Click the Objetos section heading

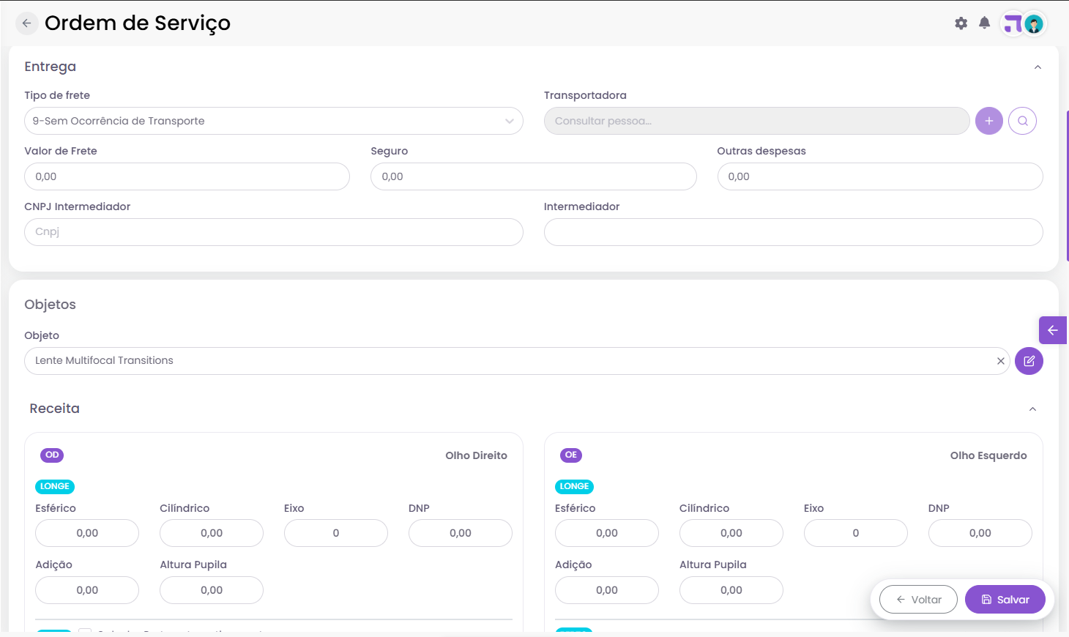click(x=51, y=305)
